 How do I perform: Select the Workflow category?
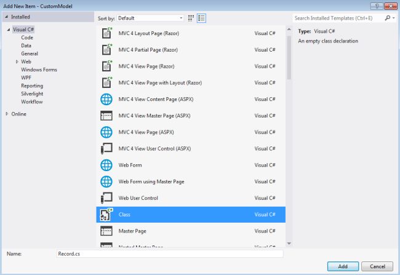click(32, 102)
